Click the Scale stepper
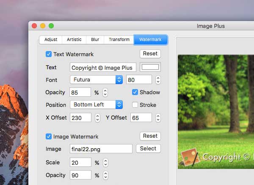254x185 pixels. coord(105,163)
